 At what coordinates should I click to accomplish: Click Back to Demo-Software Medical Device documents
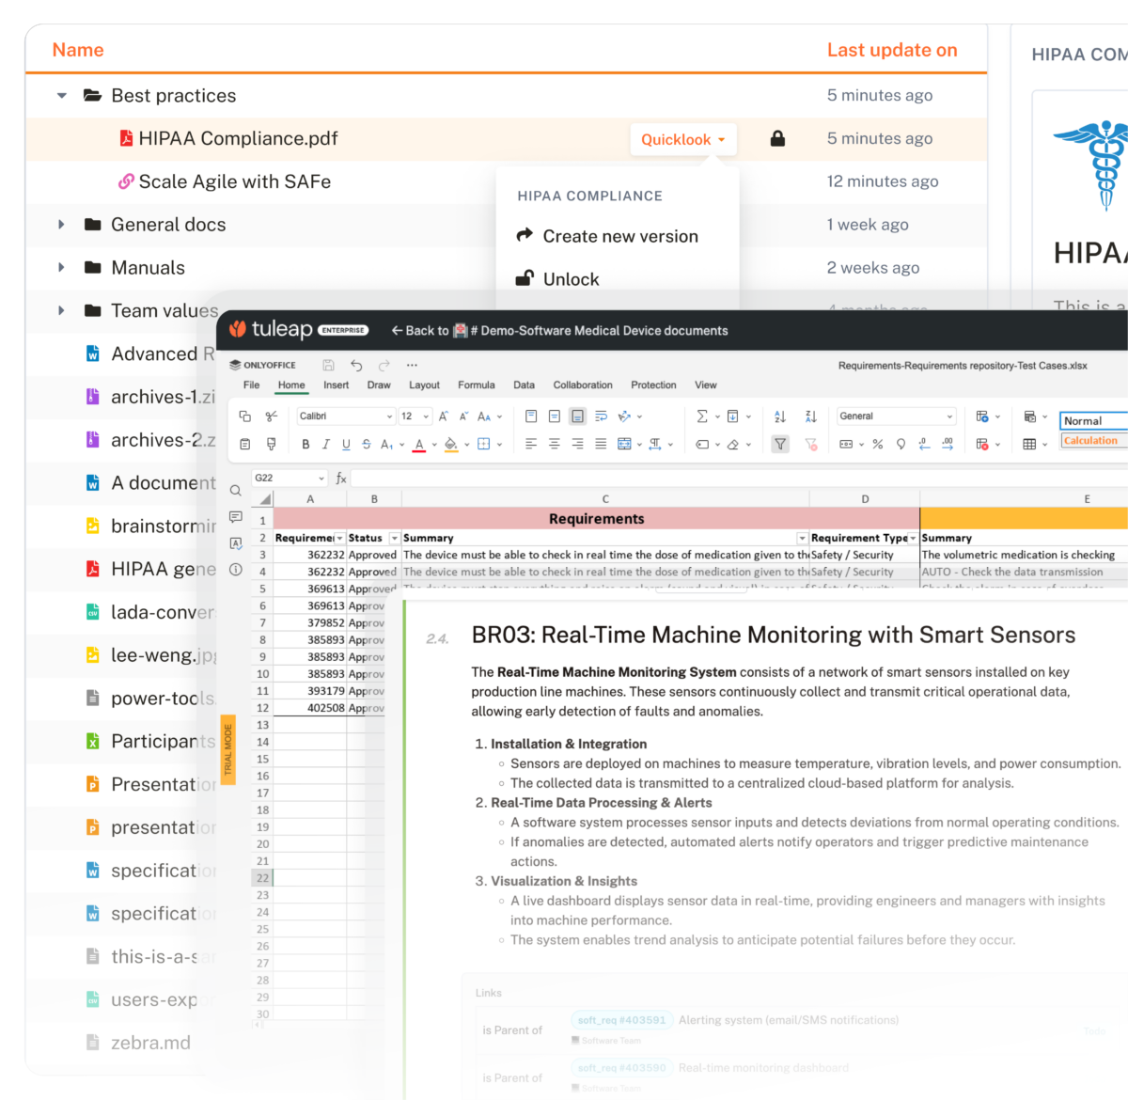559,331
